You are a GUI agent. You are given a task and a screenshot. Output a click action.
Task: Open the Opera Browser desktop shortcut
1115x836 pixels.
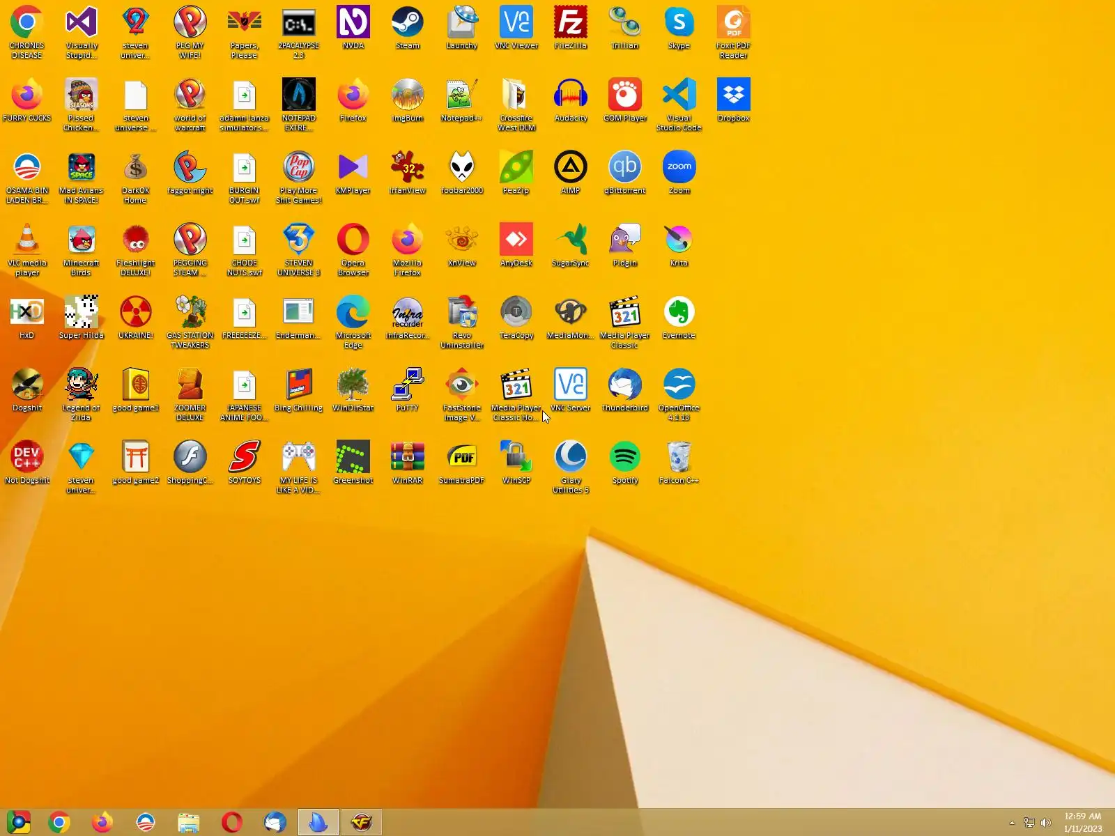(x=353, y=250)
